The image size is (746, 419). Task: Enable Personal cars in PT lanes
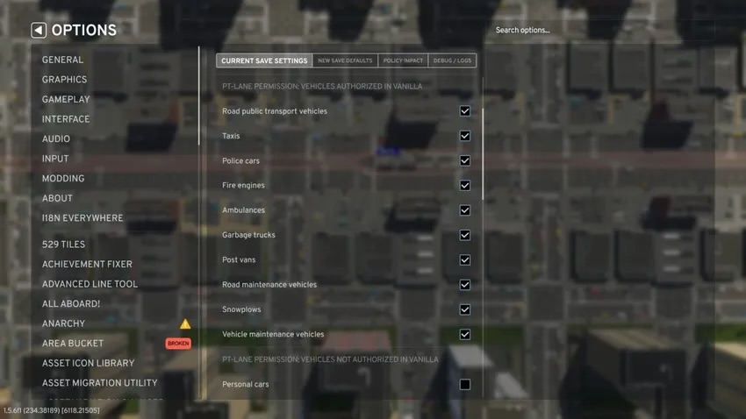(x=464, y=384)
